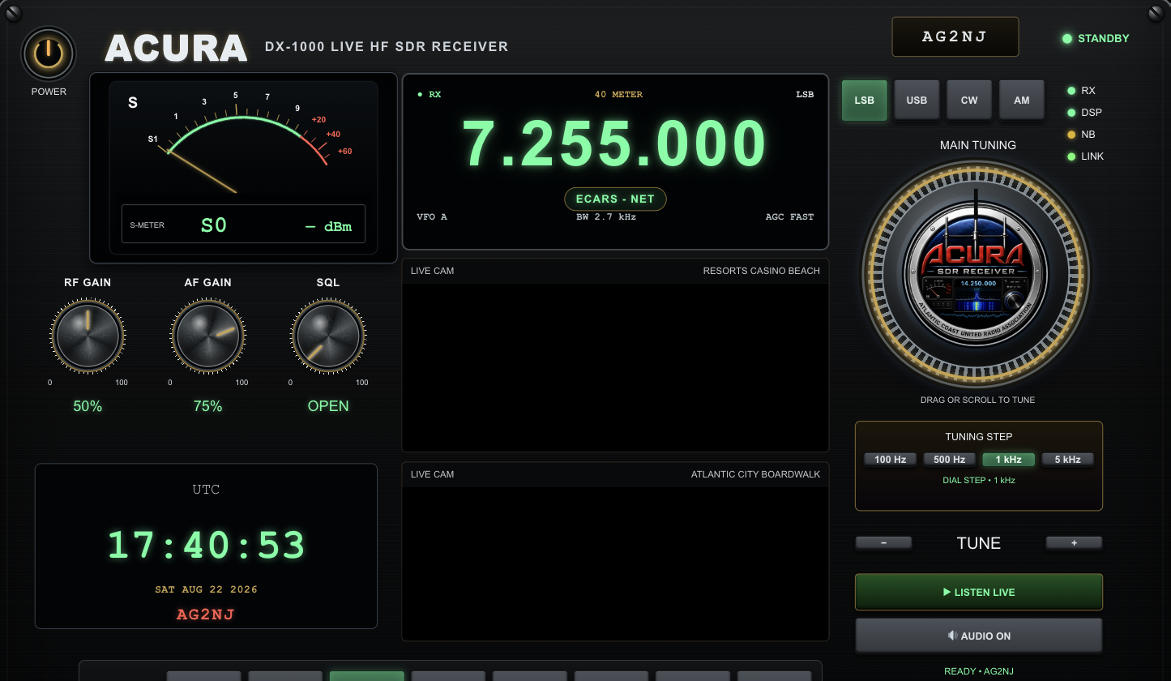Set tuning step to 500 Hz
The height and width of the screenshot is (681, 1171).
point(949,460)
